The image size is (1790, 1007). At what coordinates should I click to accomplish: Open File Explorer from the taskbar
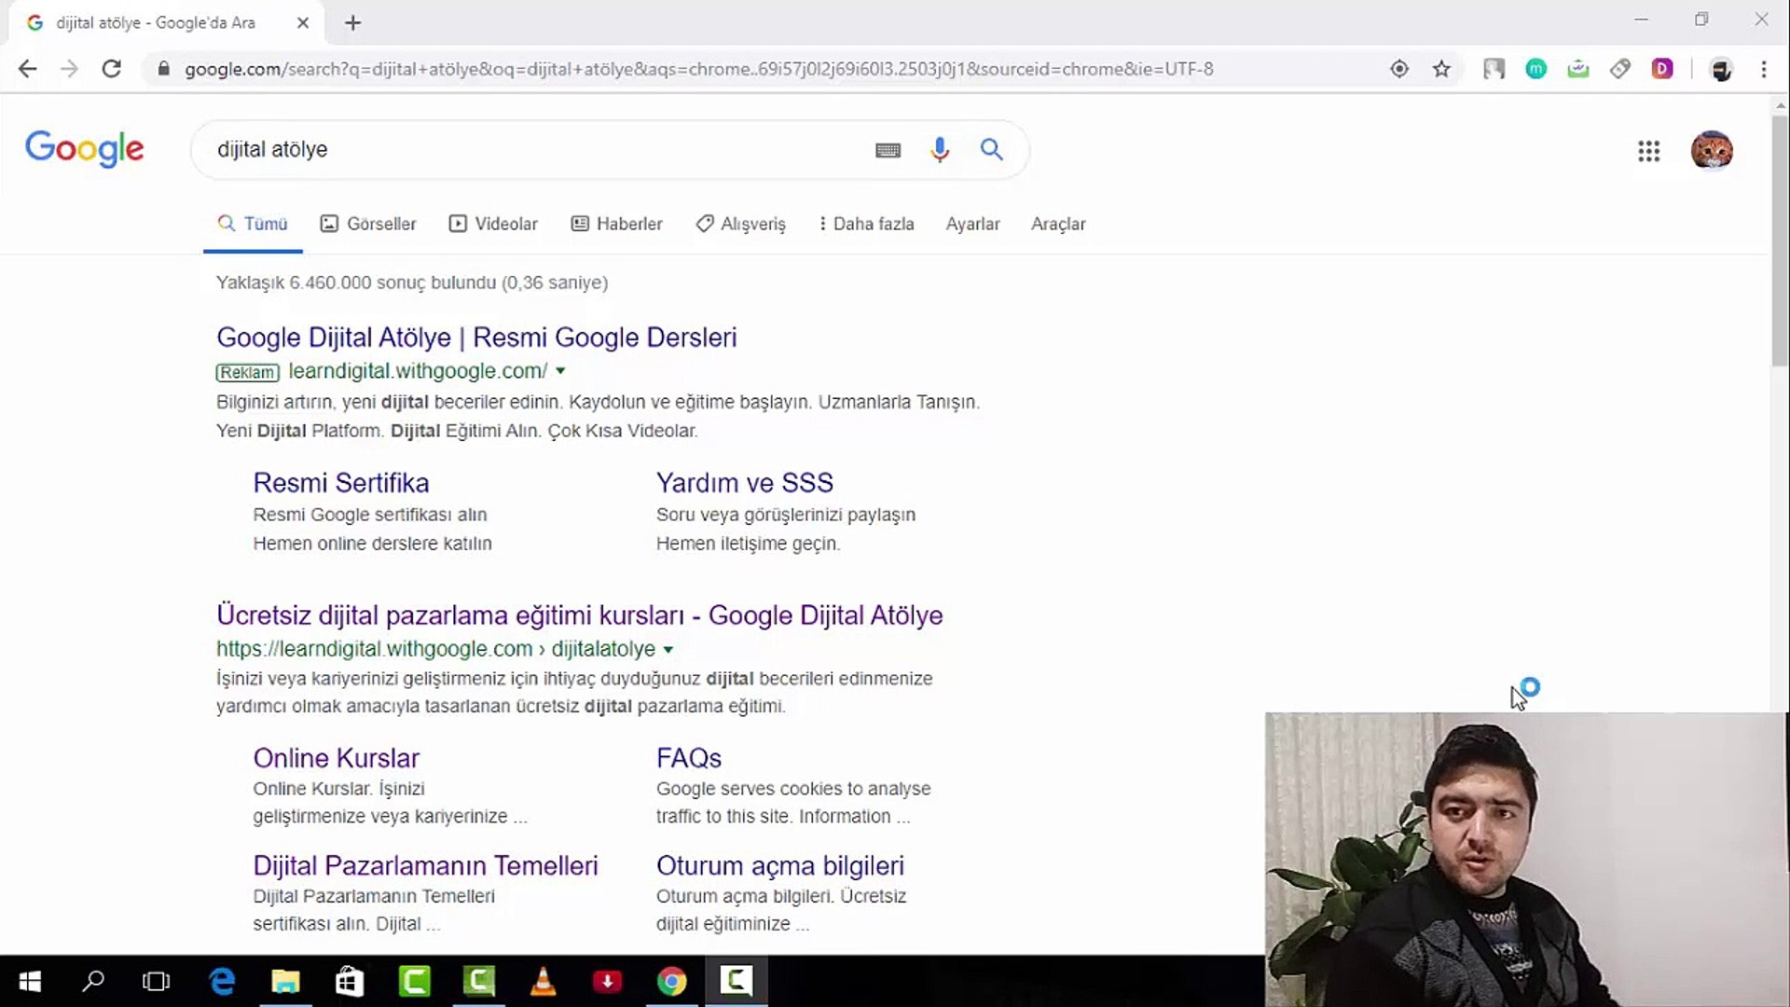(x=285, y=981)
